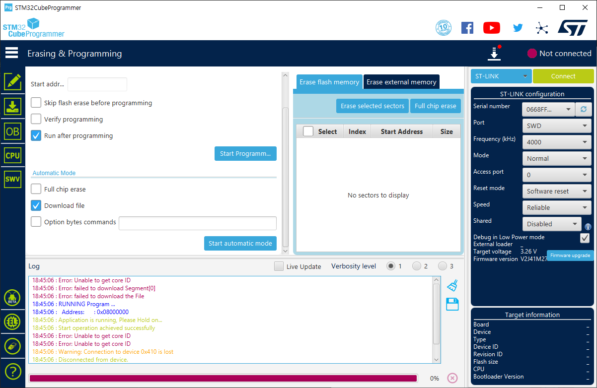Click the log panel vertical scrollbar
This screenshot has width=597, height=388.
pos(437,320)
